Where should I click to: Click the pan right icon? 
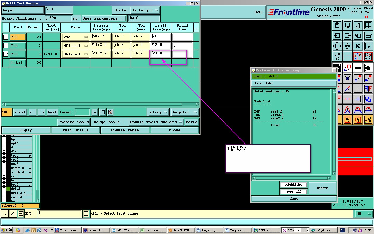(348, 36)
